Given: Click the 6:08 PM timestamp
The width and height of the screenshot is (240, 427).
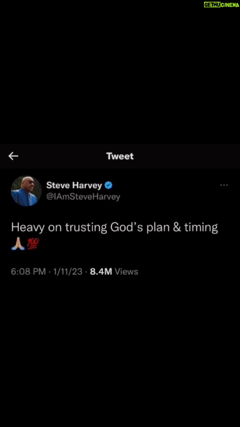Looking at the screenshot, I should (28, 272).
